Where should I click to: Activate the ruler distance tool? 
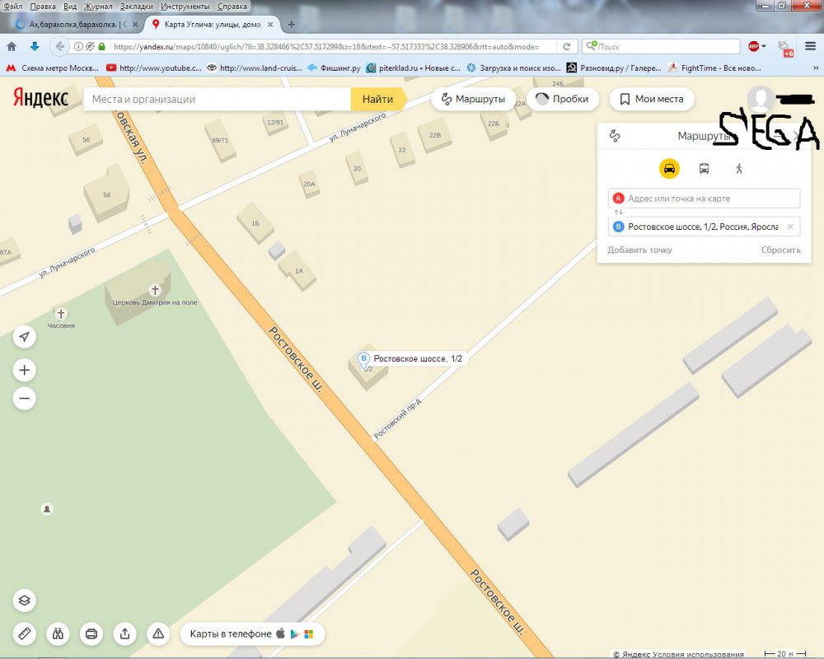(25, 633)
